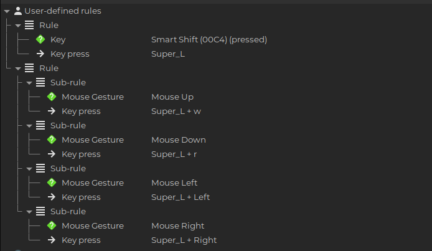Collapse the Sub-rule containing Mouse Up

coord(29,83)
